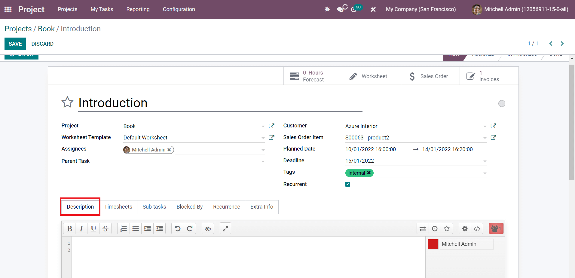Image resolution: width=575 pixels, height=278 pixels.
Task: Expand the Parent Task dropdown
Action: click(263, 161)
